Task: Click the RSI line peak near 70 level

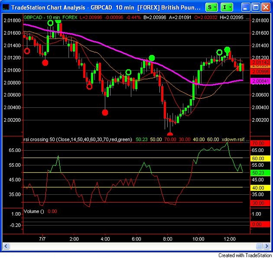Action: point(227,143)
